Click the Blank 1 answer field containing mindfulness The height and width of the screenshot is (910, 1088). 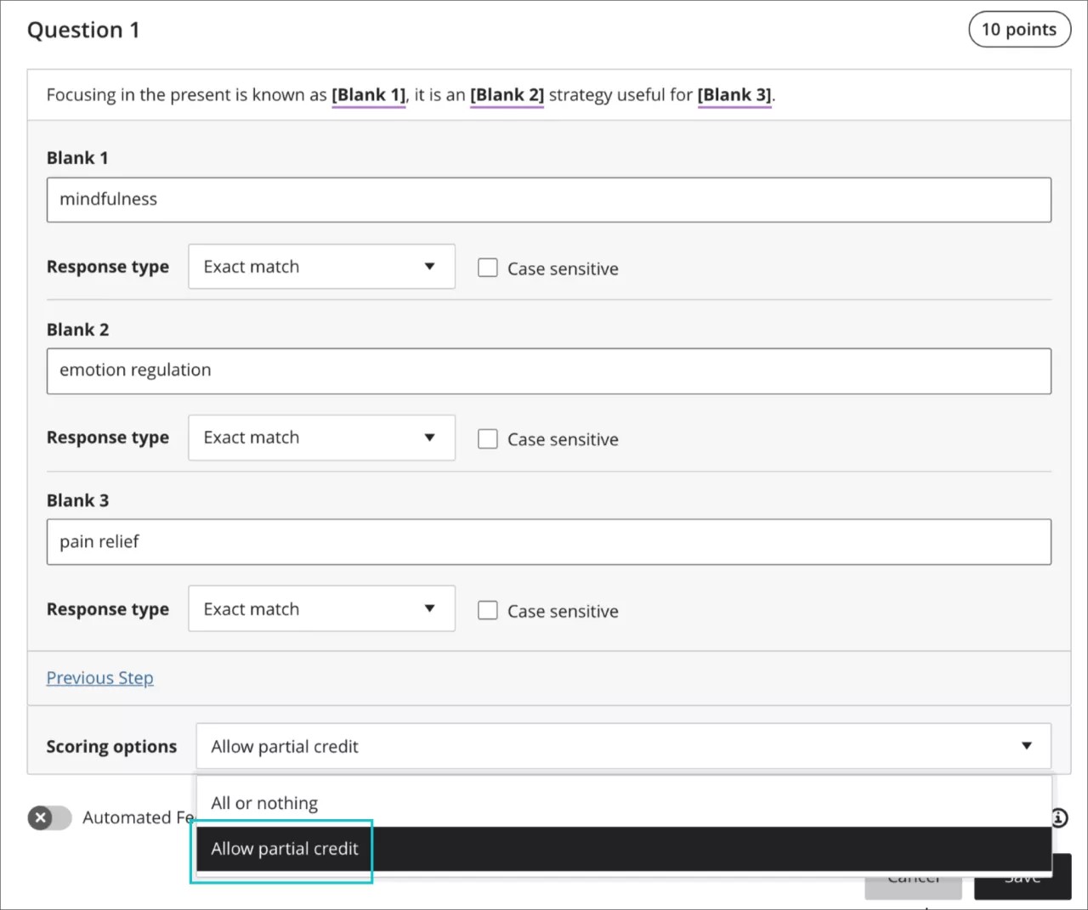[548, 200]
